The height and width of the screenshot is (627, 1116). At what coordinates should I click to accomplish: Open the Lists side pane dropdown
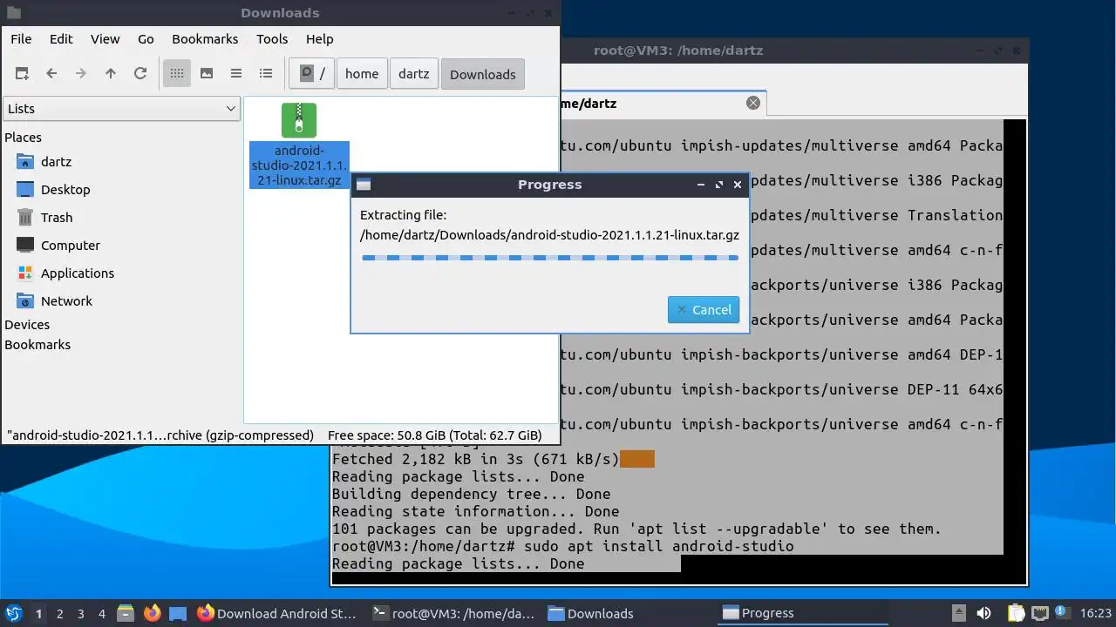pos(122,109)
